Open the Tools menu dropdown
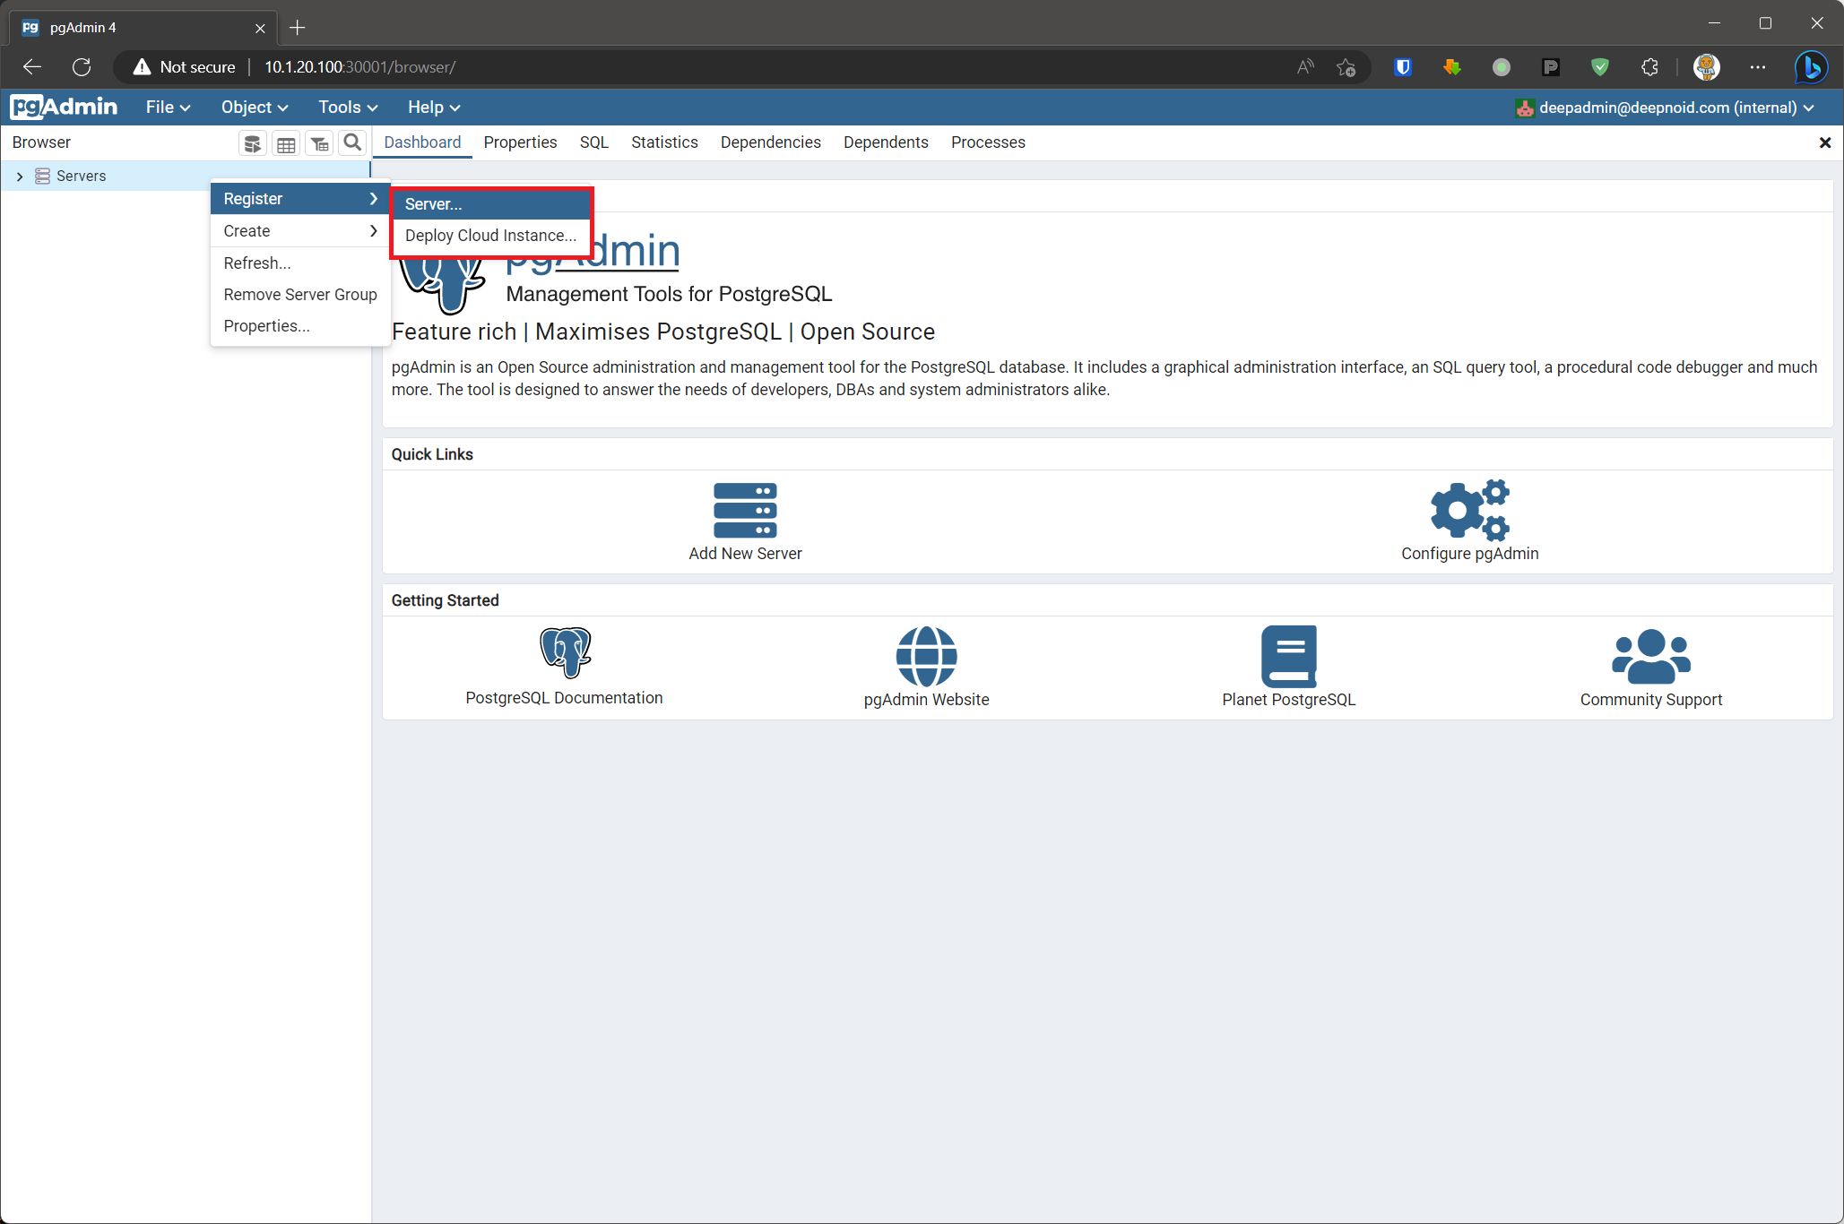 348,107
